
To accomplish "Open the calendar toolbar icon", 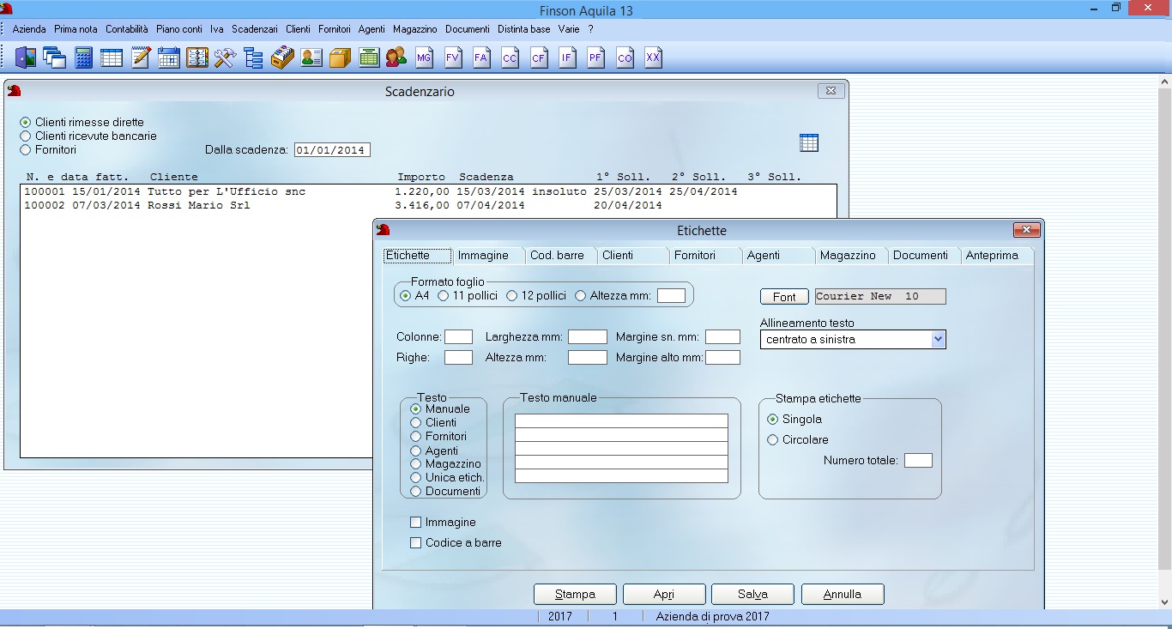I will point(169,57).
